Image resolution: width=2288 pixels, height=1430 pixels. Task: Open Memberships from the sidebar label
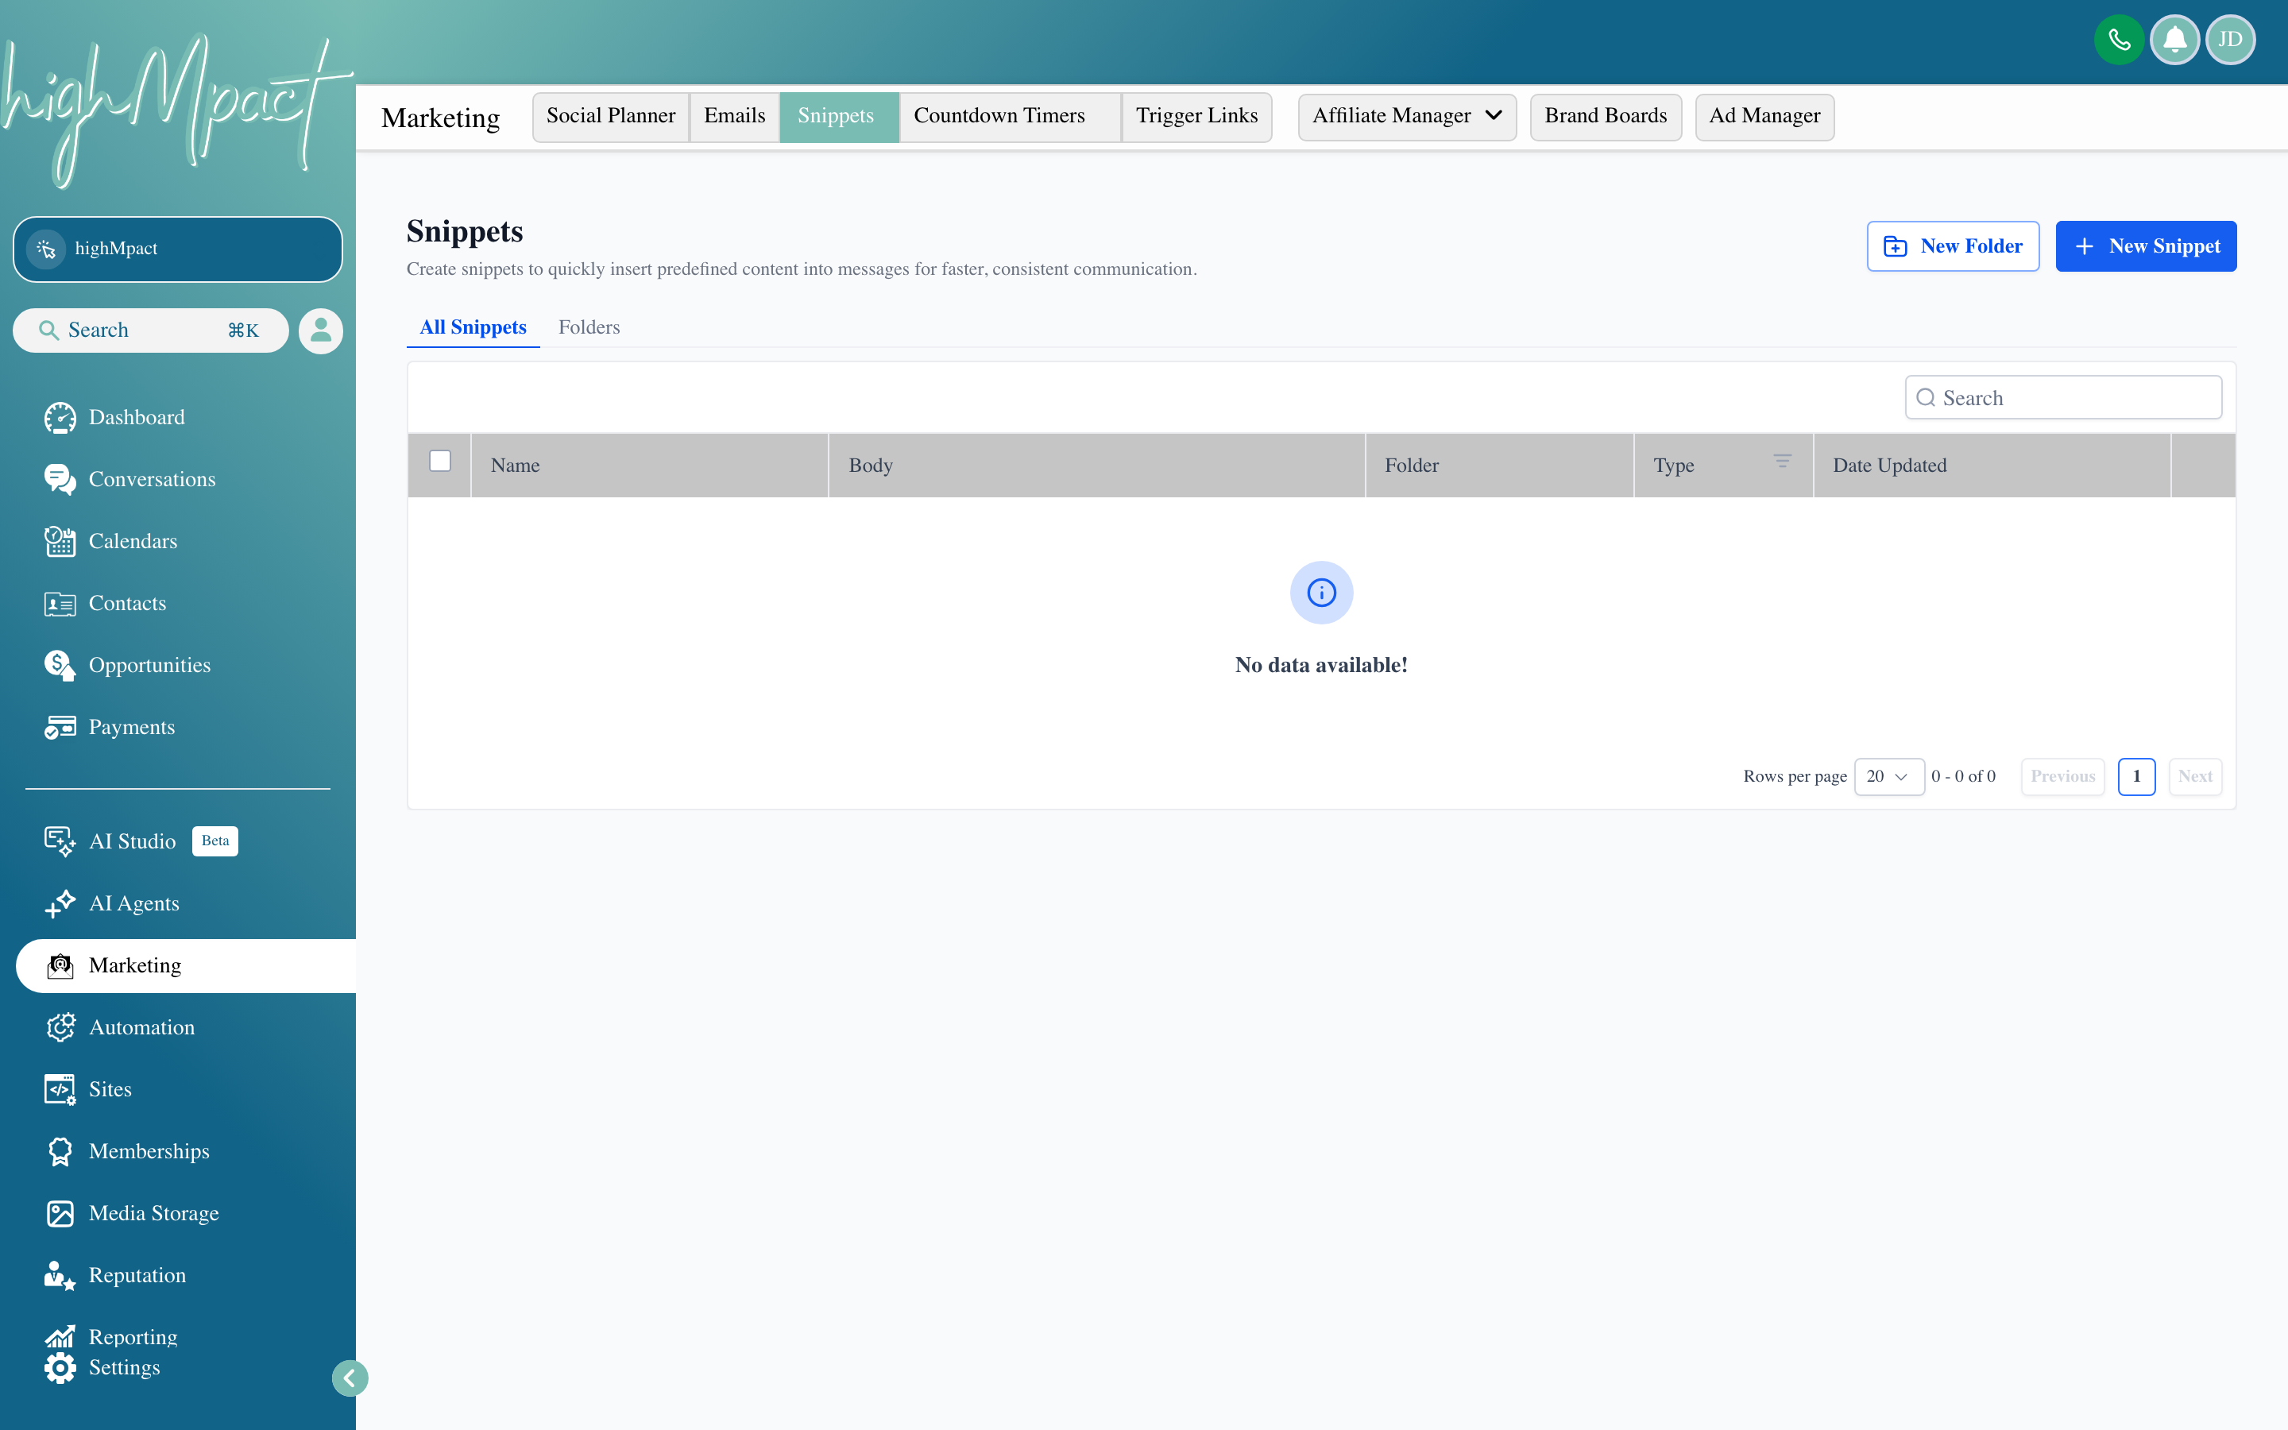149,1151
